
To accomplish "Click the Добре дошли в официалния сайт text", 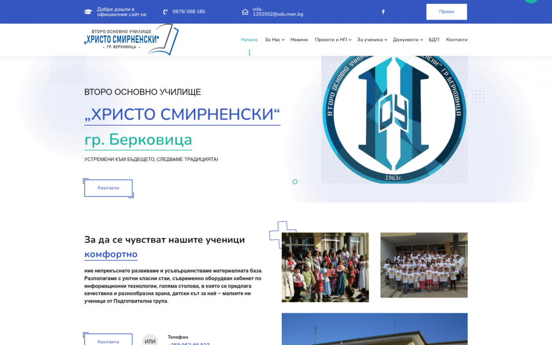I will 122,12.
